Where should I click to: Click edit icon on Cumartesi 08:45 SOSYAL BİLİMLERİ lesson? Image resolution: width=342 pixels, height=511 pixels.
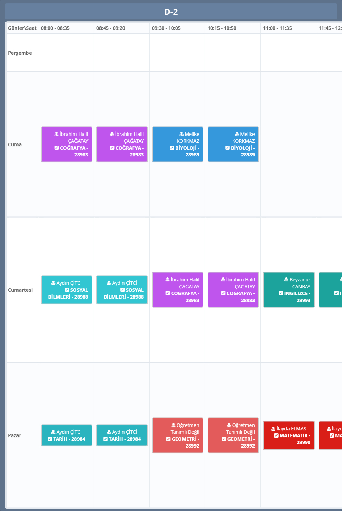122,290
